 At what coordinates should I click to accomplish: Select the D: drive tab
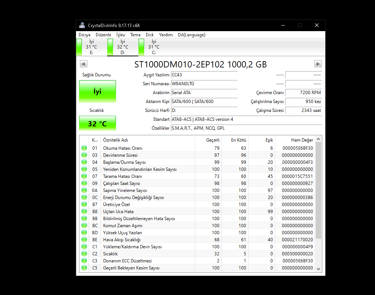[x=123, y=47]
